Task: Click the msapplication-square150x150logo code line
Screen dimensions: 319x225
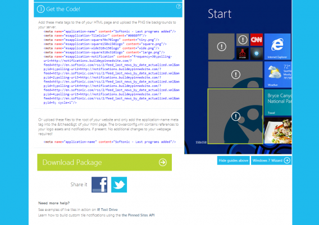Action: click(105, 44)
